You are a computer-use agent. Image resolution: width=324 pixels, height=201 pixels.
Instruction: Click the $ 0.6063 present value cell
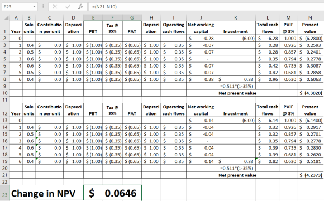[x=310, y=79]
